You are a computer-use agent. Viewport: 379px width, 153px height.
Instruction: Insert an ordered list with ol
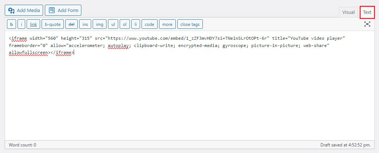(125, 24)
